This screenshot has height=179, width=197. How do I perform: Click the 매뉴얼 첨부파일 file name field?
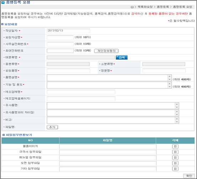point(108,158)
